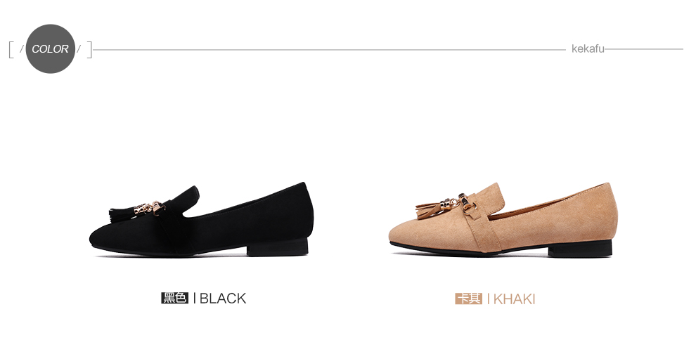This screenshot has width=696, height=340.
Task: Select the khaki loafer shoe image
Action: click(503, 219)
